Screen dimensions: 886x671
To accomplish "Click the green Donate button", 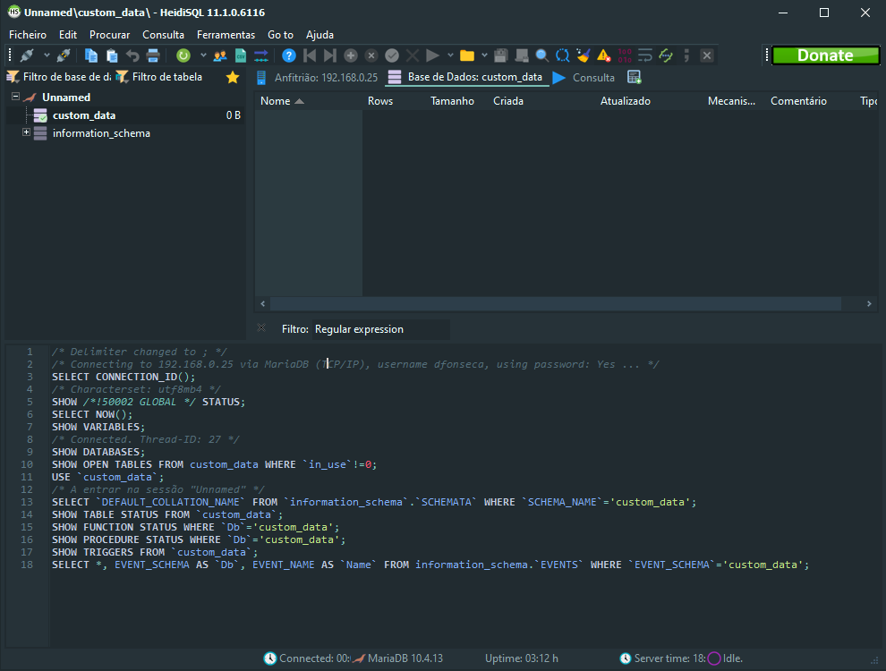I will click(x=825, y=55).
